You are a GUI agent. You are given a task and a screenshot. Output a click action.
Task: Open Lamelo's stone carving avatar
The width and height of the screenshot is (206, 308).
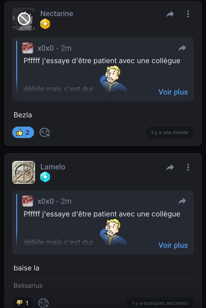(x=24, y=172)
